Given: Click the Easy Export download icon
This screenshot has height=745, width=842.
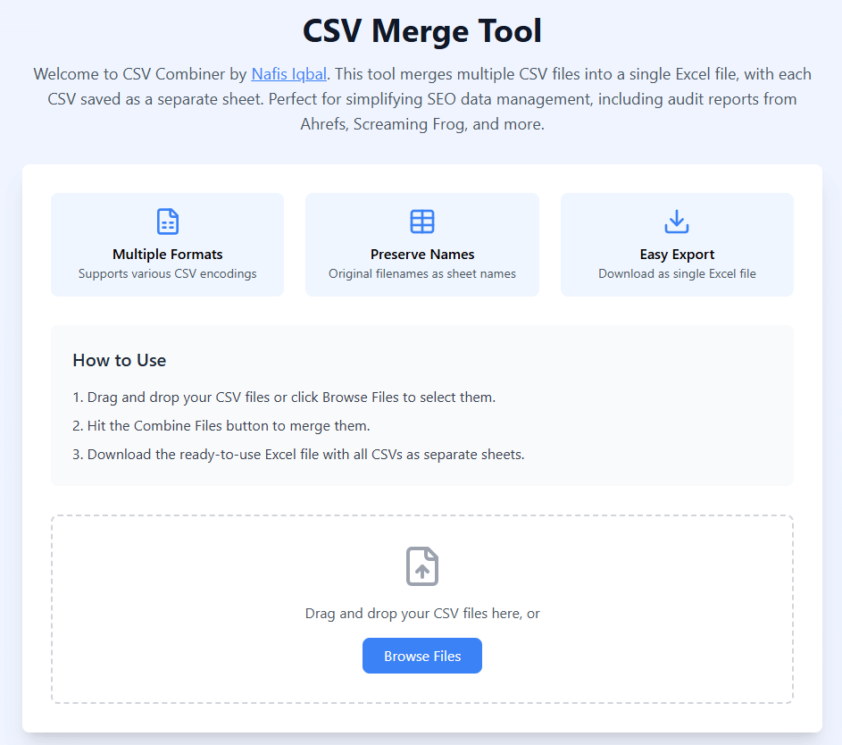Looking at the screenshot, I should (x=677, y=222).
